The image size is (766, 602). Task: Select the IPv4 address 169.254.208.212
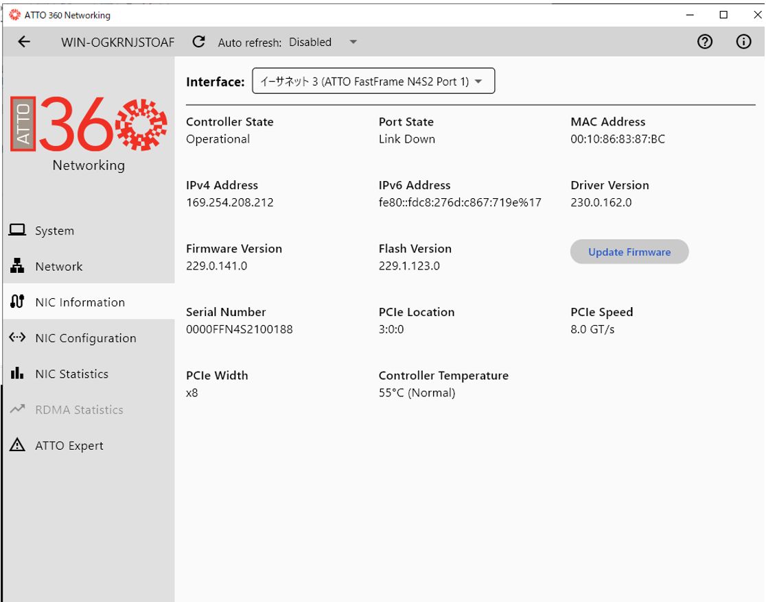point(230,202)
